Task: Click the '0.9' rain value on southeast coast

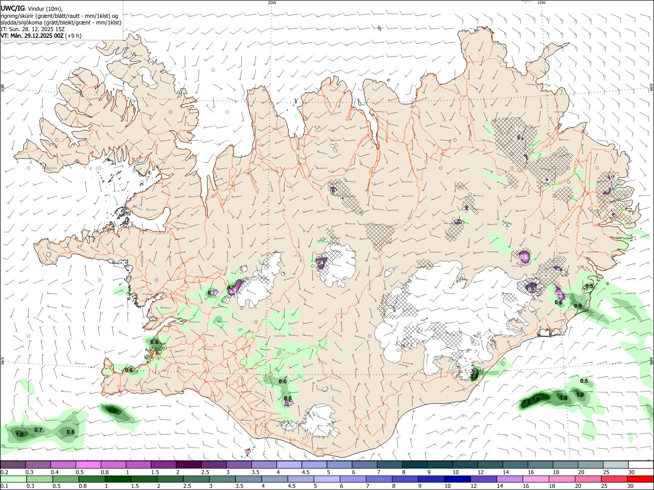Action: pos(578,306)
